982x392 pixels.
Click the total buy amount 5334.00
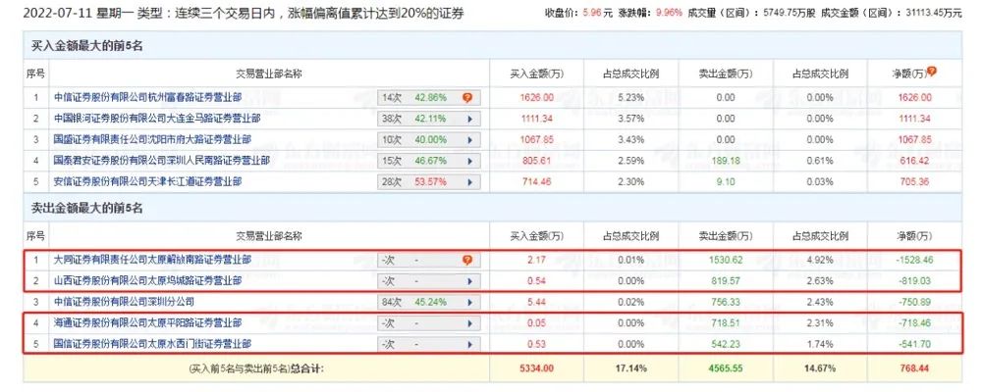click(537, 368)
